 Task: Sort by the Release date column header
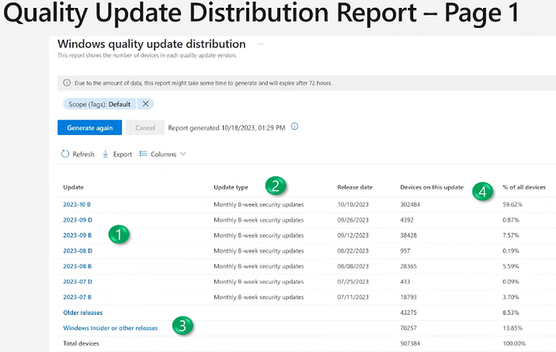(354, 188)
